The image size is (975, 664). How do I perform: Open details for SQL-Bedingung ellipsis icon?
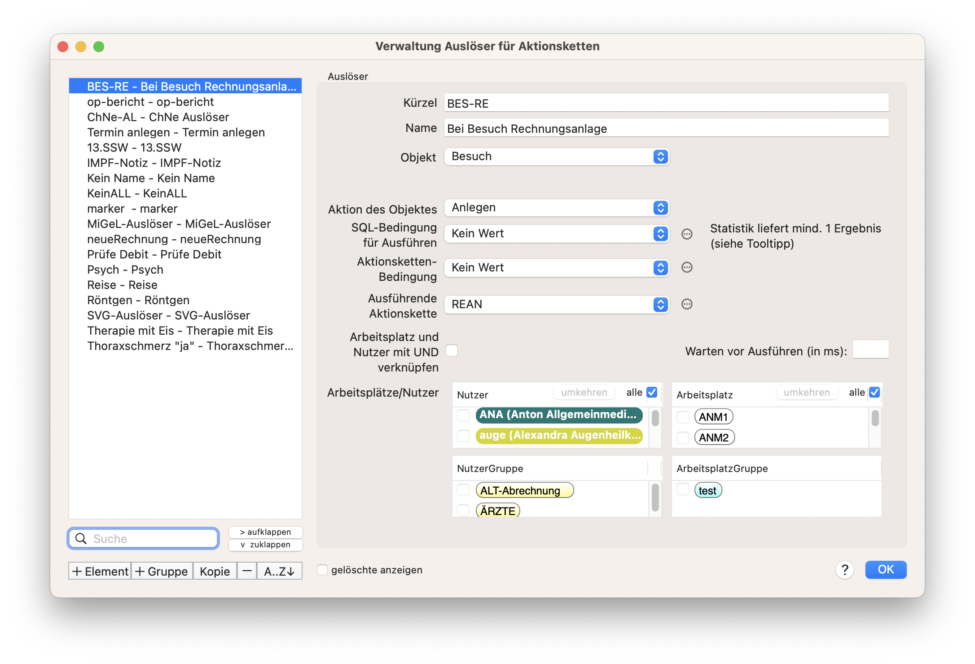coord(687,234)
